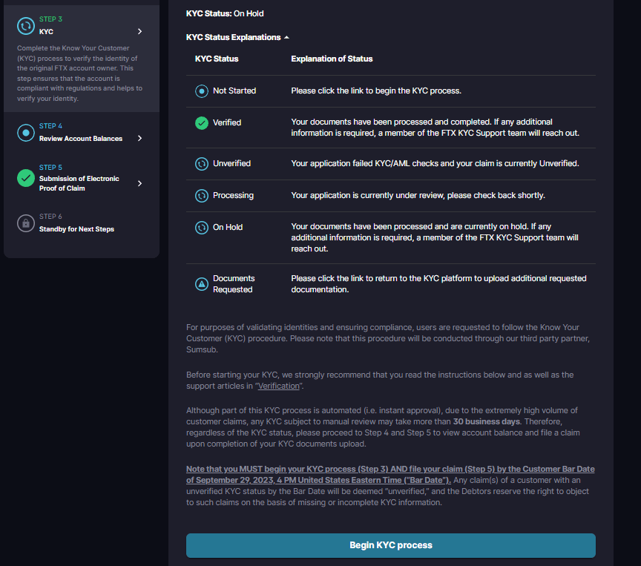
Task: Click the Processing status icon
Action: 202,196
